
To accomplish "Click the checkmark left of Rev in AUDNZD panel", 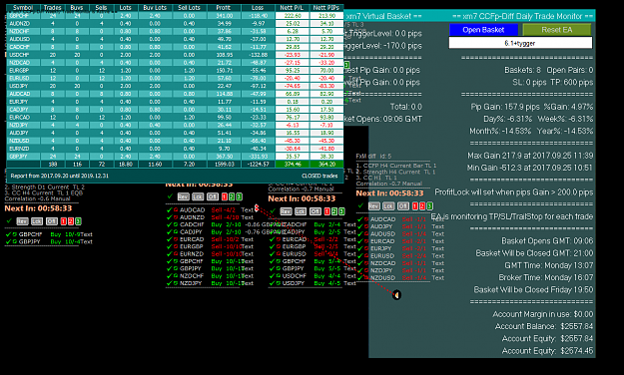I will coord(171,196).
